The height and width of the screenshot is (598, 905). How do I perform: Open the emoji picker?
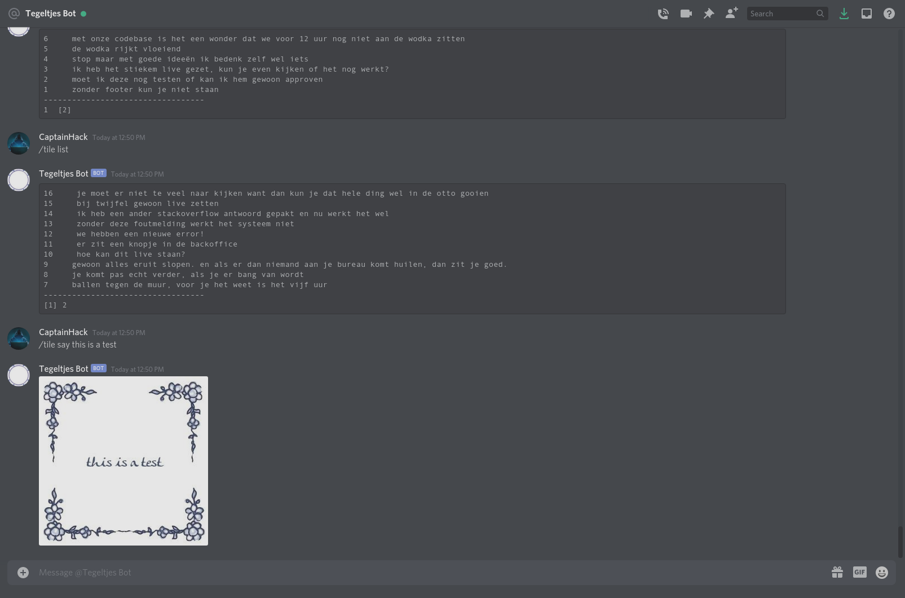881,572
